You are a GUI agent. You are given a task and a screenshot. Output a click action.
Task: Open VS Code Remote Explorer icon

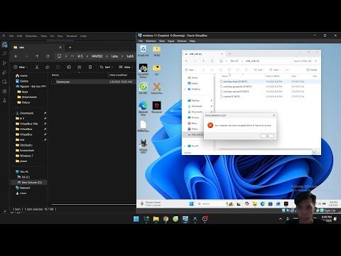point(4,82)
